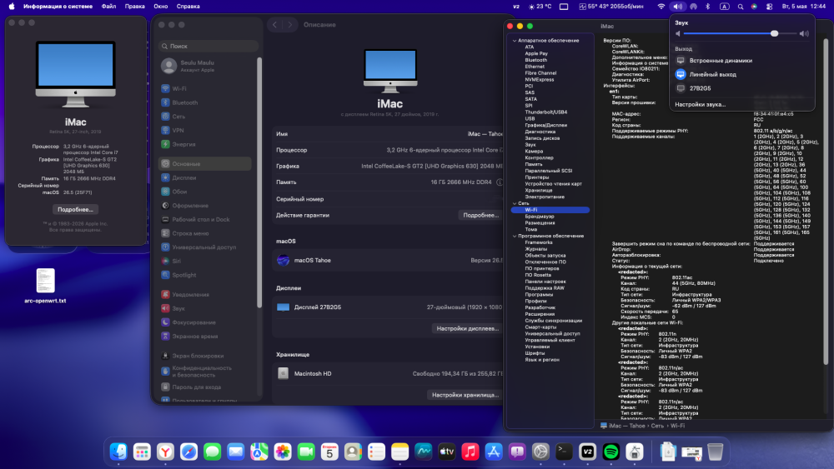Open Справка menu in menu bar
This screenshot has height=469, width=834.
point(188,7)
